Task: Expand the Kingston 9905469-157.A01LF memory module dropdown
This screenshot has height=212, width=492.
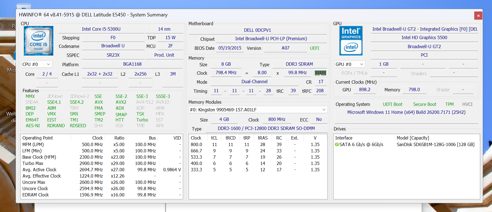Action: pos(258,110)
